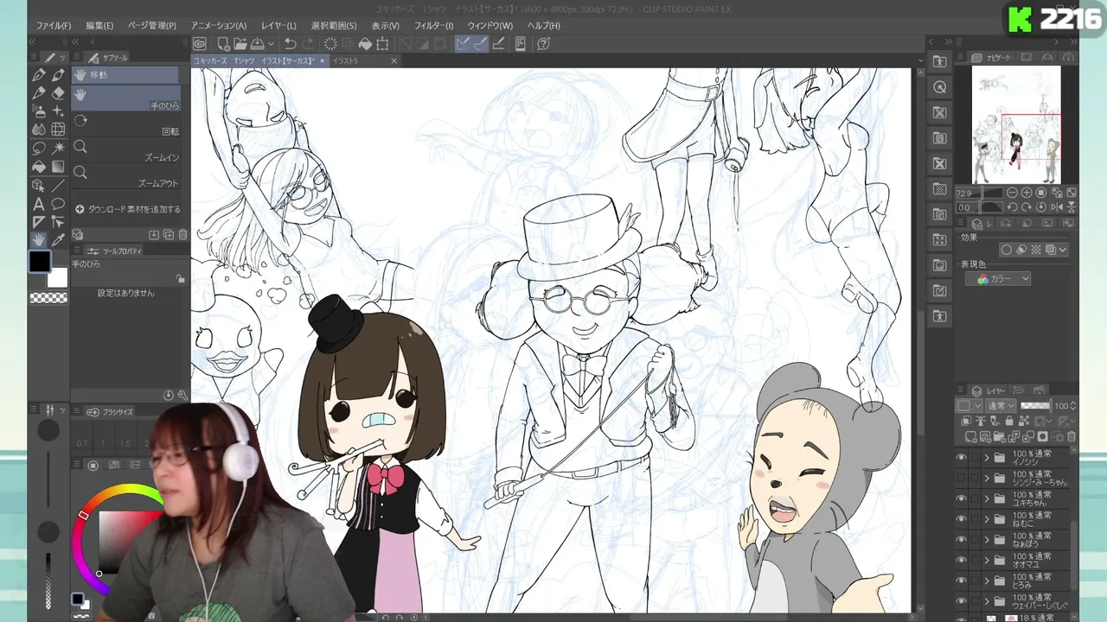The height and width of the screenshot is (622, 1107).
Task: Select the pen tool in the tool palette
Action: pyautogui.click(x=39, y=75)
